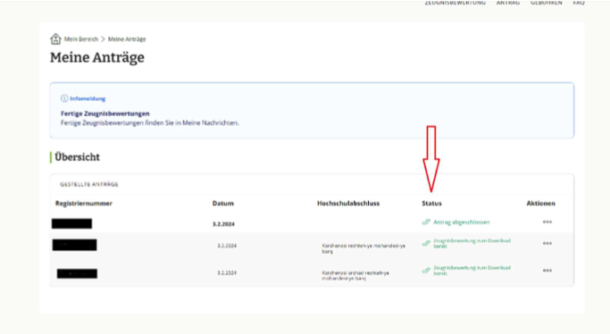Click the GESTELLTE ANTRÄGE table caption
The width and height of the screenshot is (610, 334).
point(89,184)
